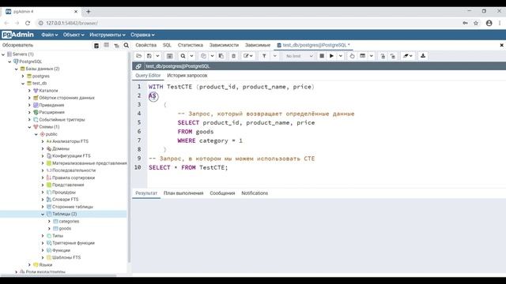Image resolution: width=506 pixels, height=284 pixels.
Task: Bookmark this page with the star icon
Action: (x=476, y=23)
